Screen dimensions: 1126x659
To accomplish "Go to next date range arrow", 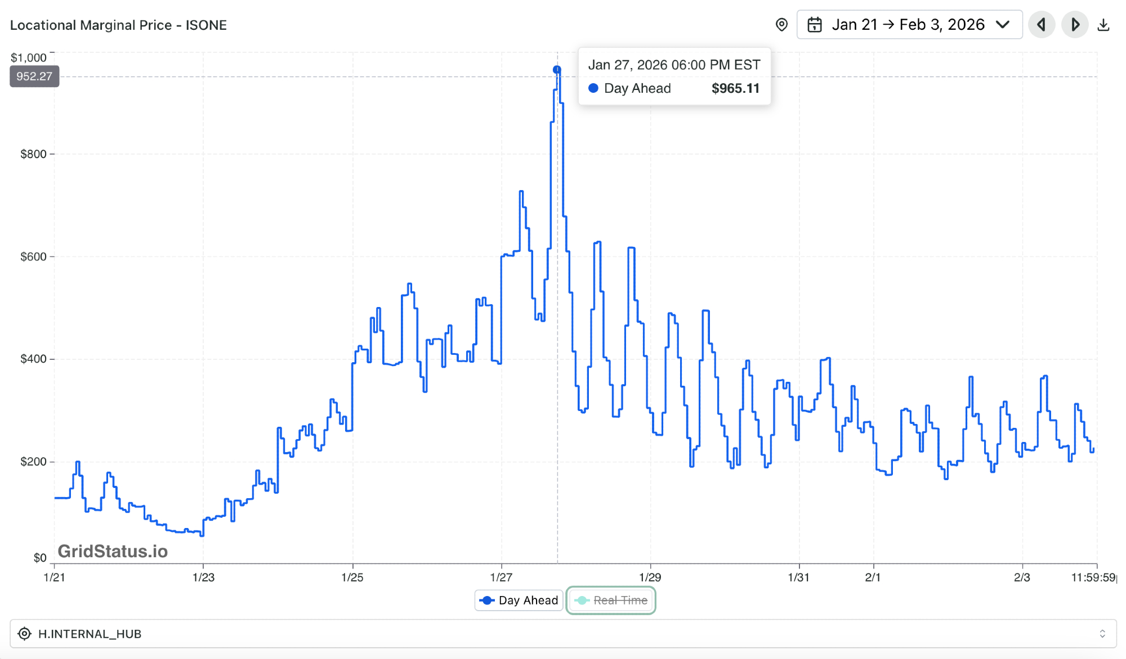I will (x=1075, y=25).
